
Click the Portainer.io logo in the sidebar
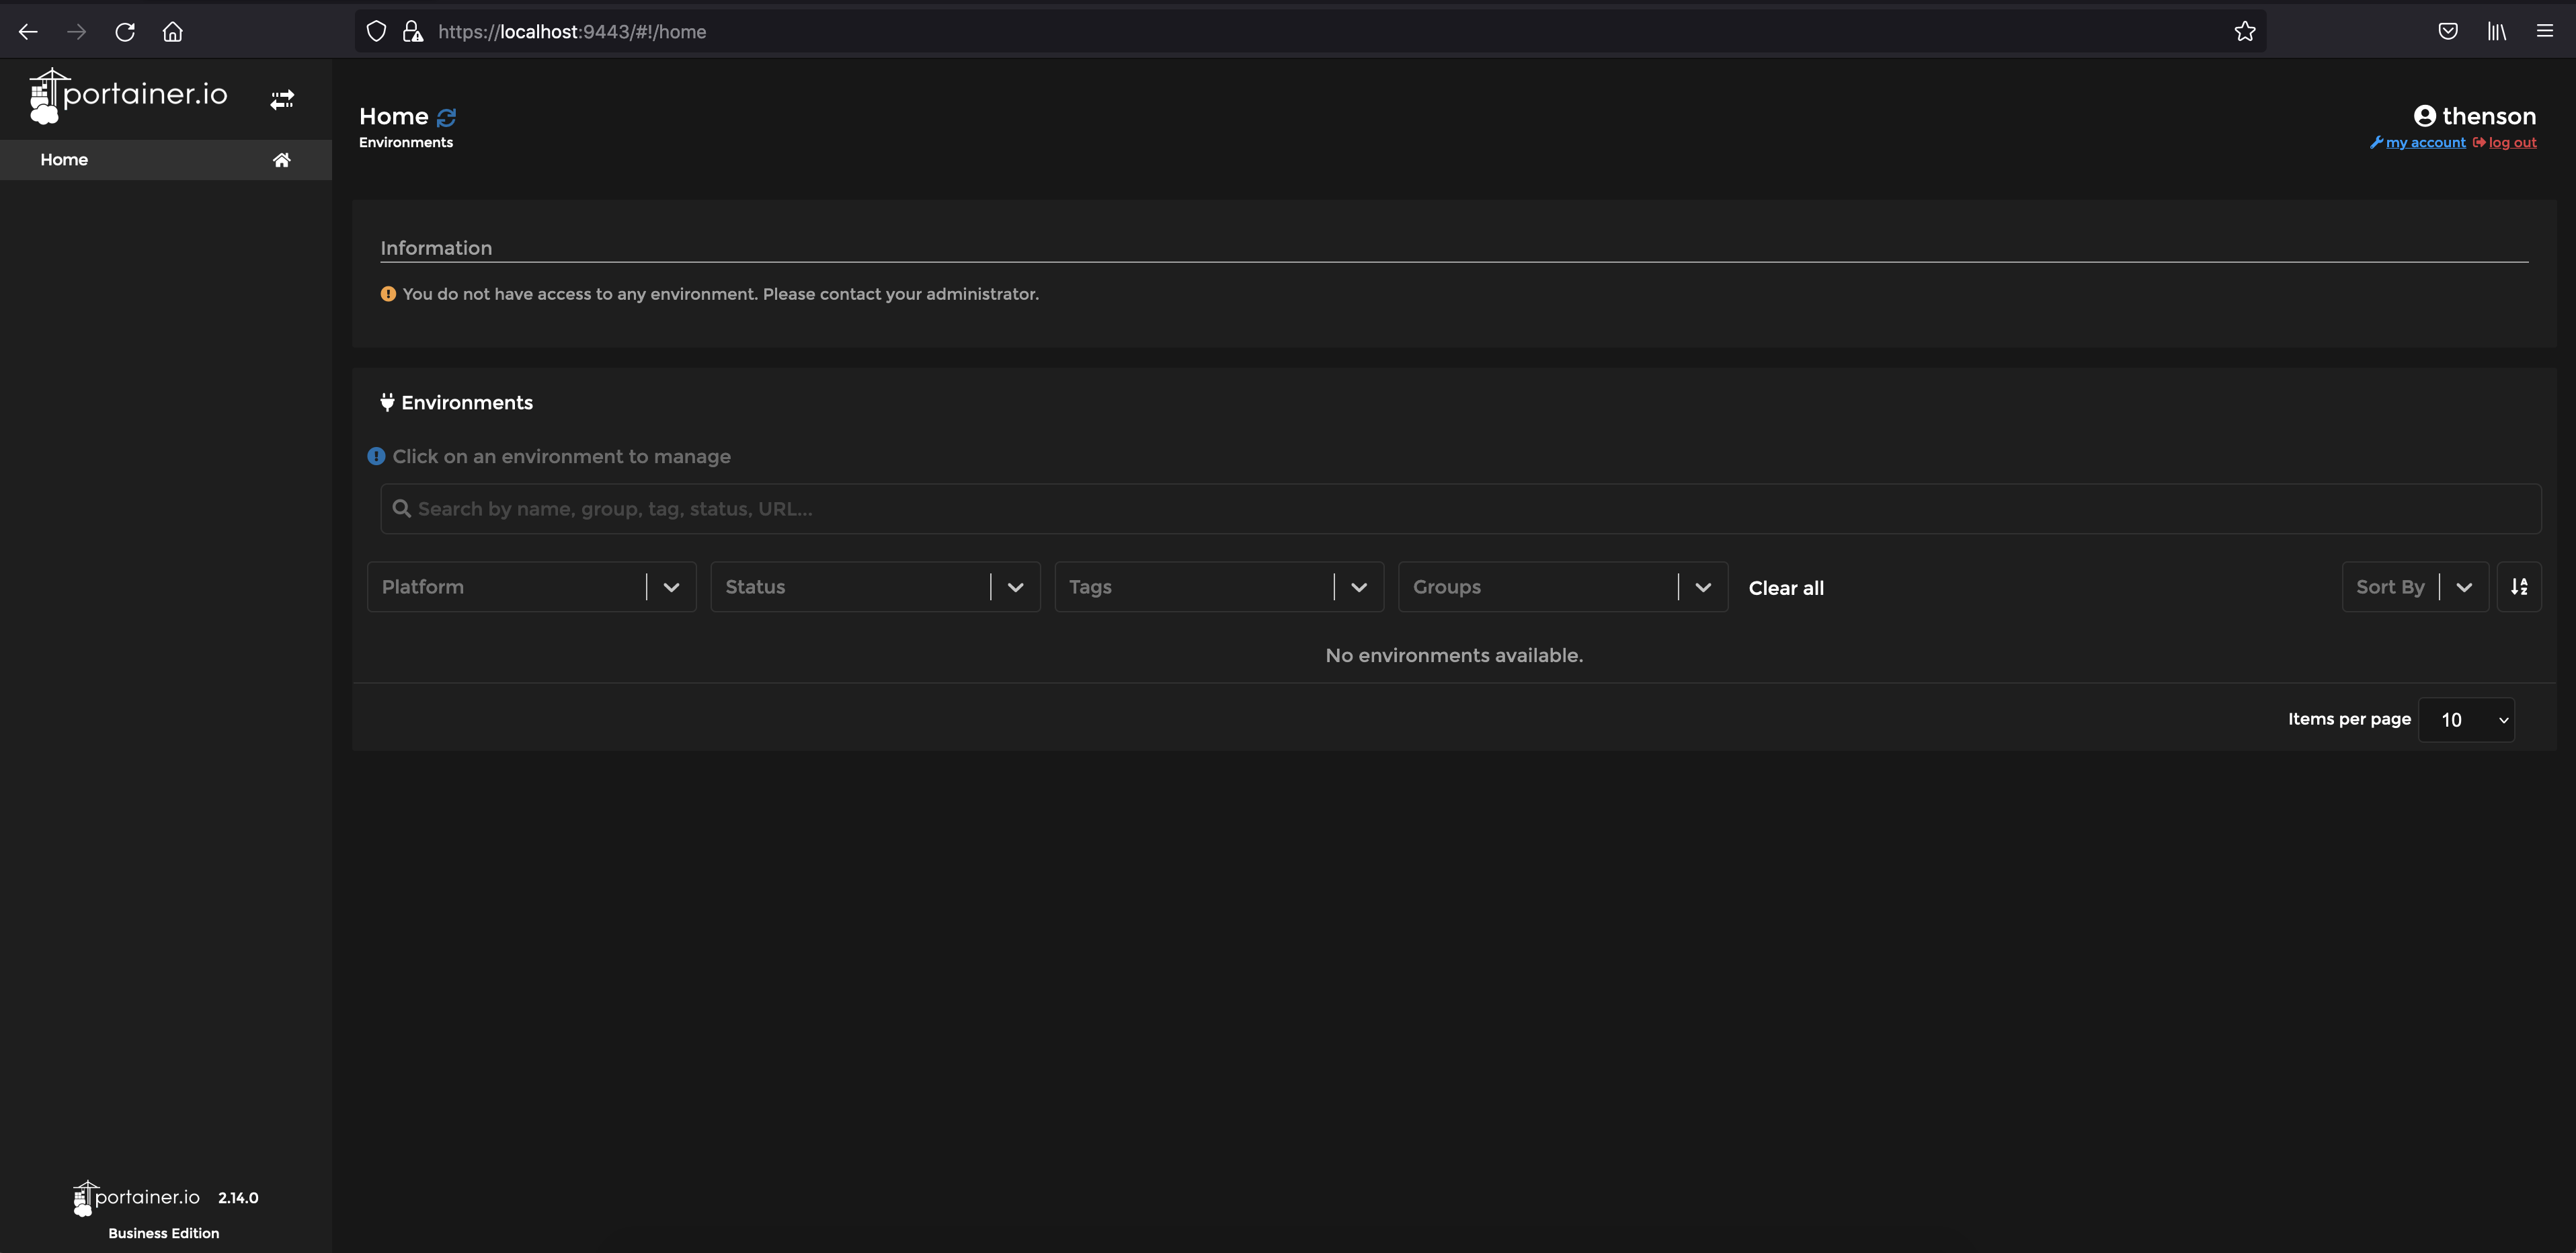coord(129,95)
